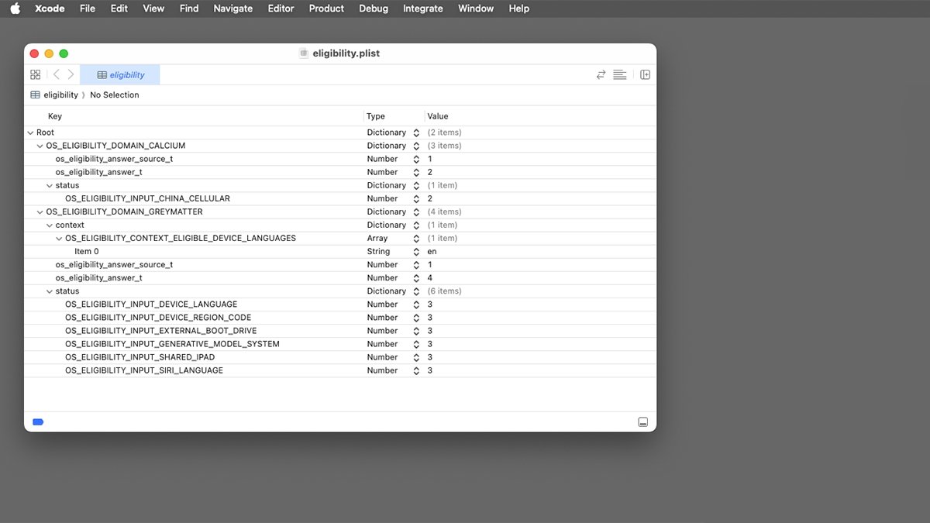Click the eligibility.plist window title

tap(346, 53)
